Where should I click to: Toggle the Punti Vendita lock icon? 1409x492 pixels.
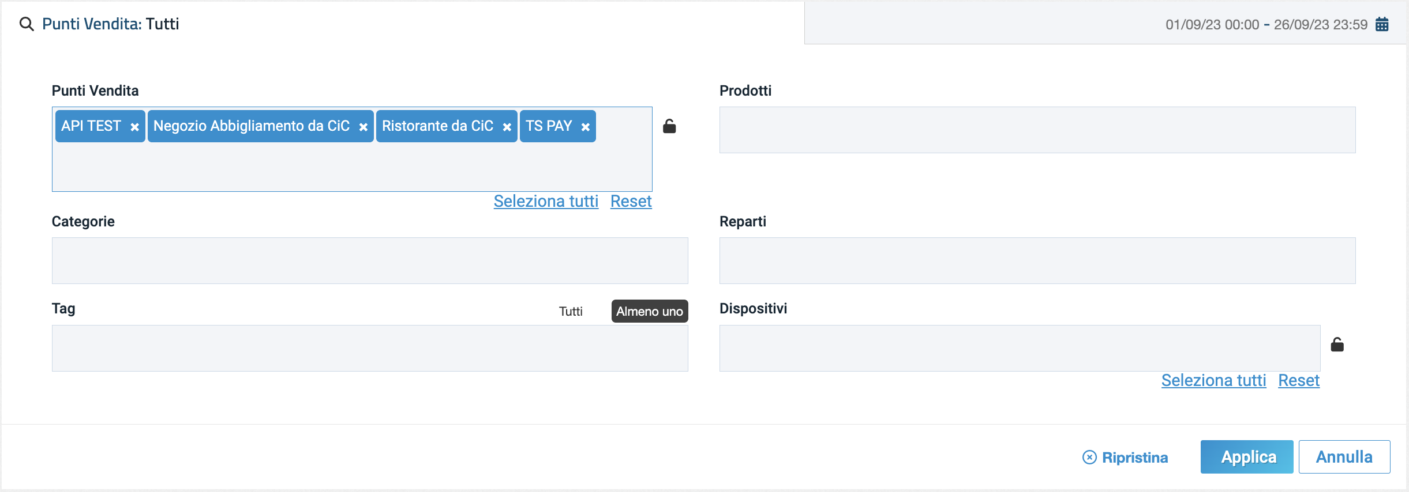(x=669, y=126)
